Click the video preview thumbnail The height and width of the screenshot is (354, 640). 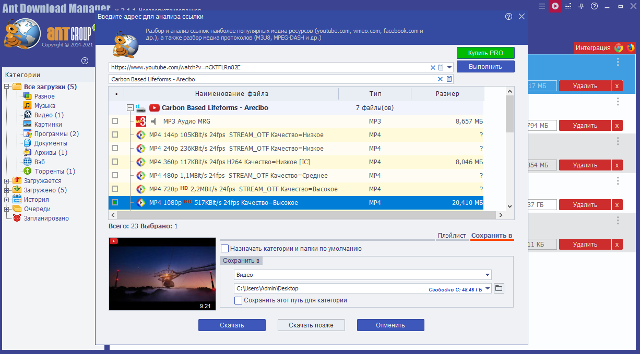(162, 274)
